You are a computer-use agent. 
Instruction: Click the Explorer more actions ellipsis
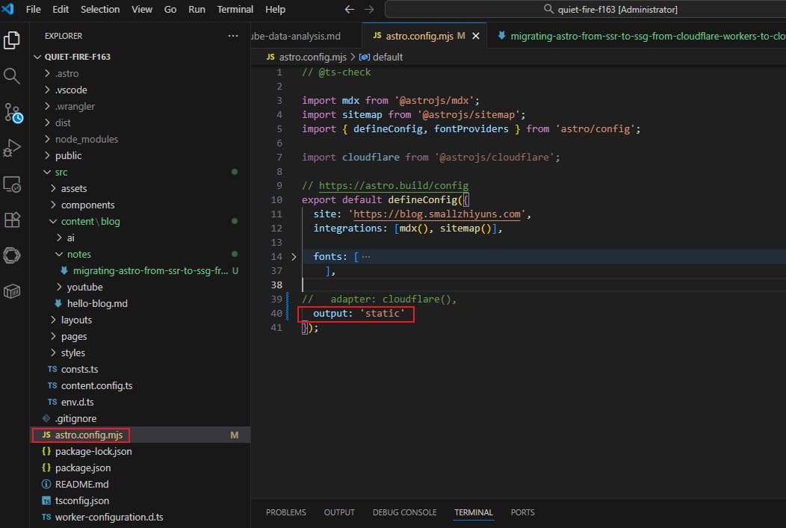[x=233, y=36]
